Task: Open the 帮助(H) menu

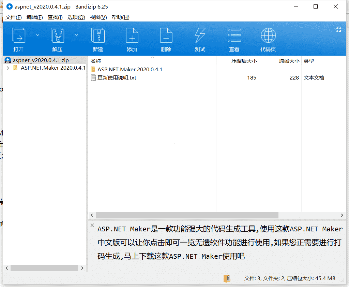Action: [x=120, y=17]
